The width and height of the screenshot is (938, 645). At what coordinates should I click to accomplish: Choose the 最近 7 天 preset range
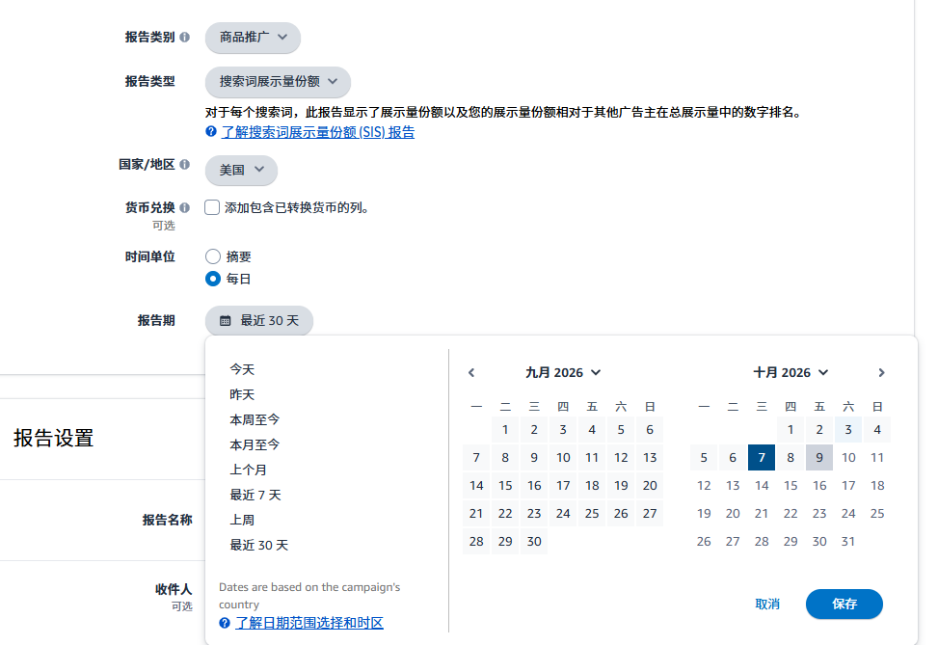click(255, 495)
